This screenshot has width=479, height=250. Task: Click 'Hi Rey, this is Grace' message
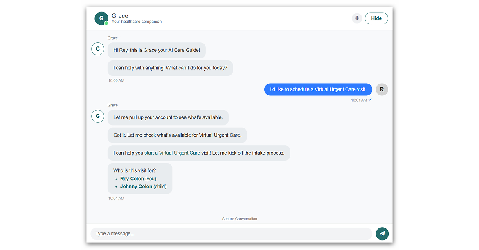[156, 50]
